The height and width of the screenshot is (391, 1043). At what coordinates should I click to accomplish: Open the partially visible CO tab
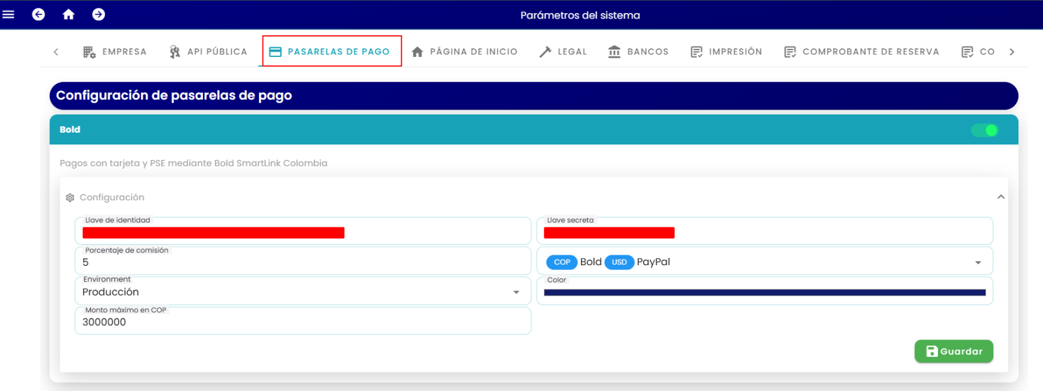point(978,51)
